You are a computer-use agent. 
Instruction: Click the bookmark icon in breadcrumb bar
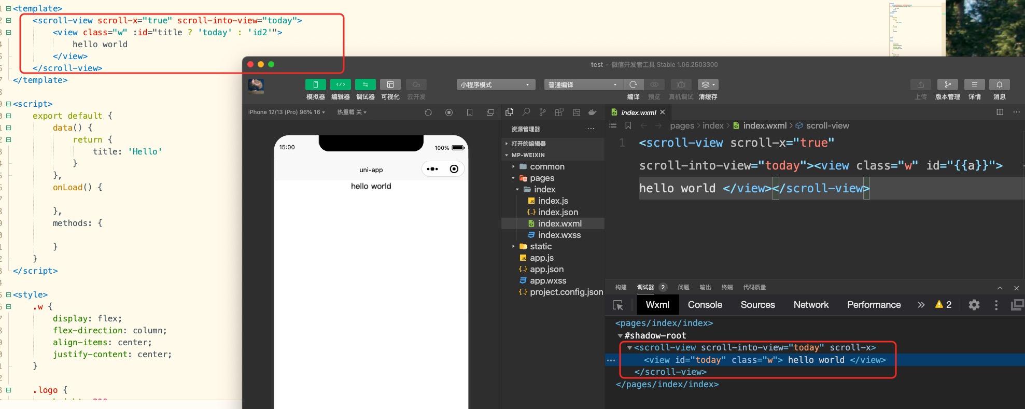[628, 125]
